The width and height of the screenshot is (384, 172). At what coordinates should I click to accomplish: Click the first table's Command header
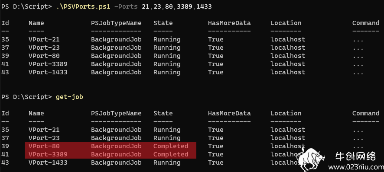(366, 23)
